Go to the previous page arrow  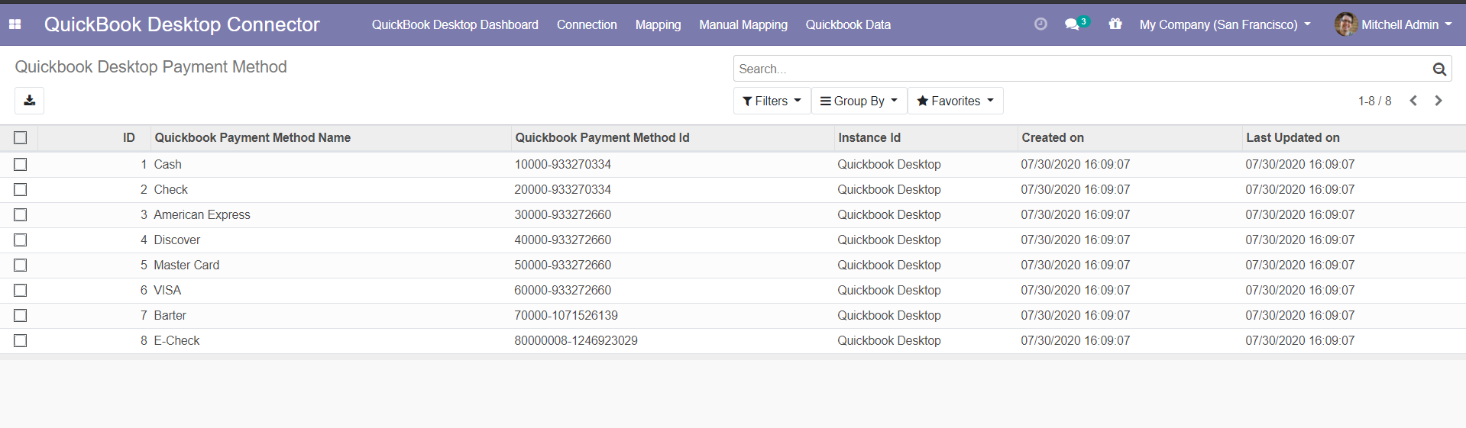click(1413, 101)
